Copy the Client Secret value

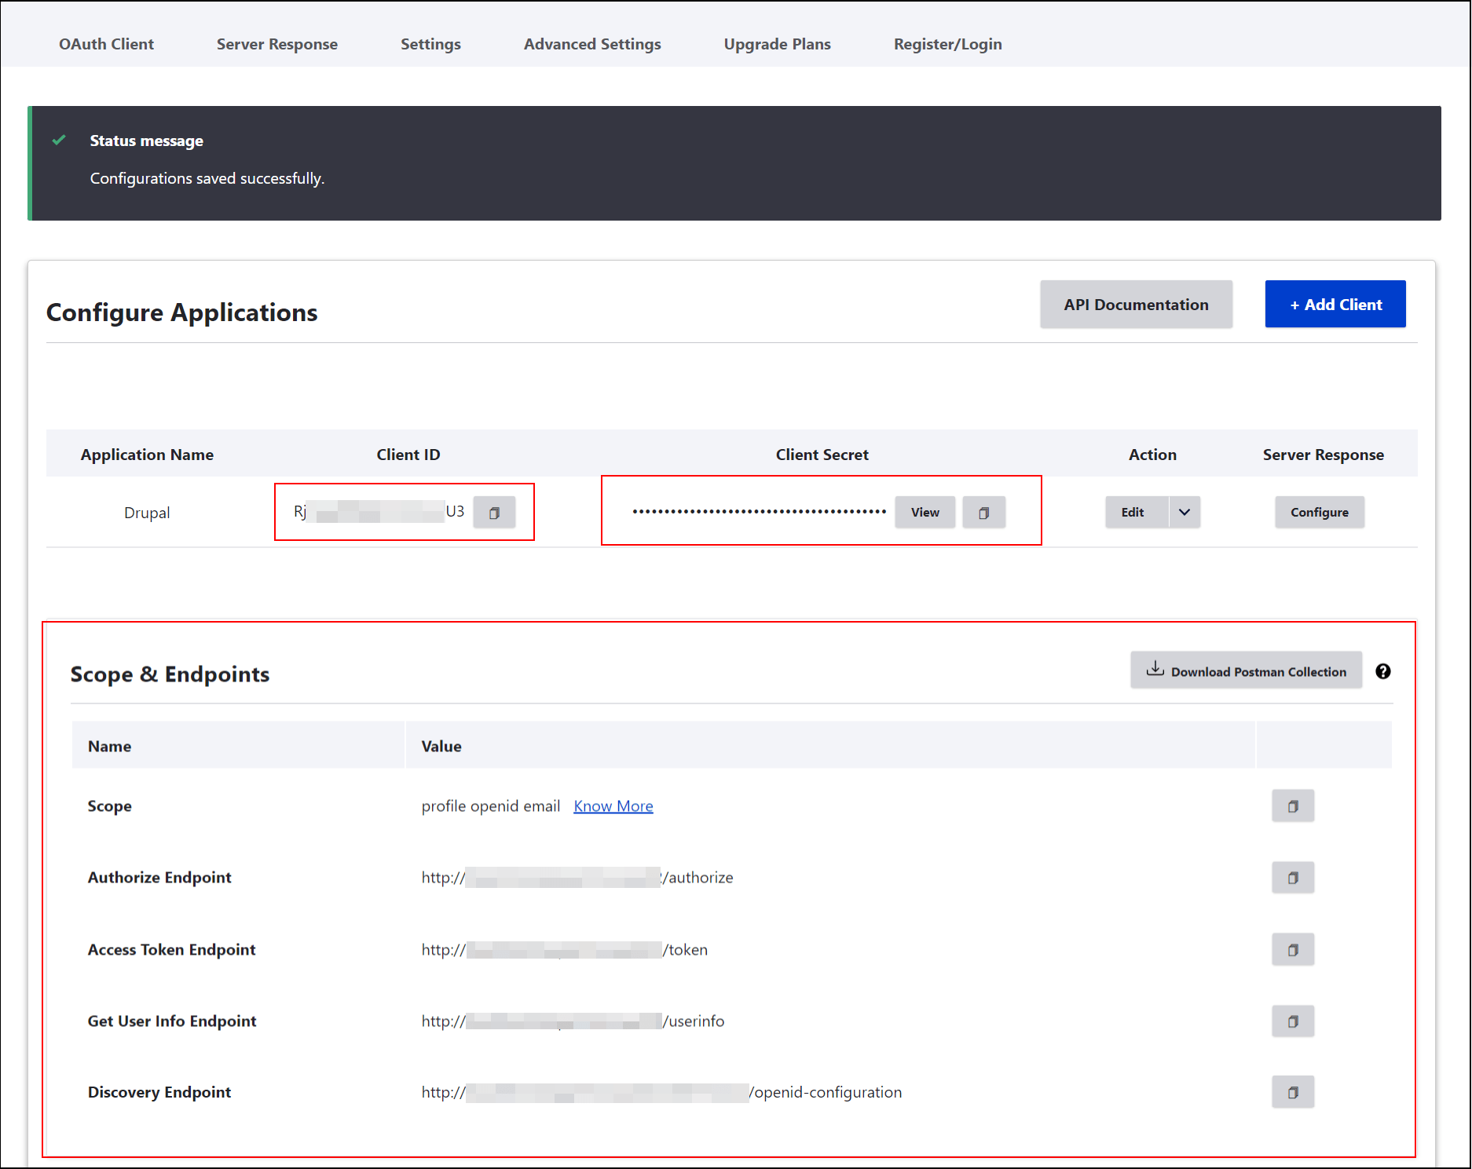[983, 512]
